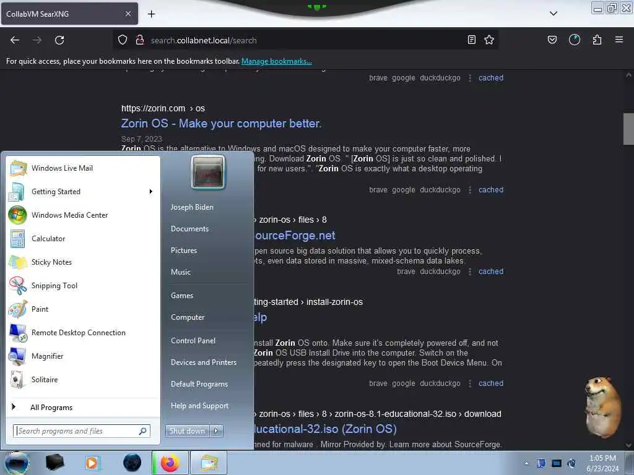Click the Manage bookmarks link
The image size is (634, 475).
point(277,61)
